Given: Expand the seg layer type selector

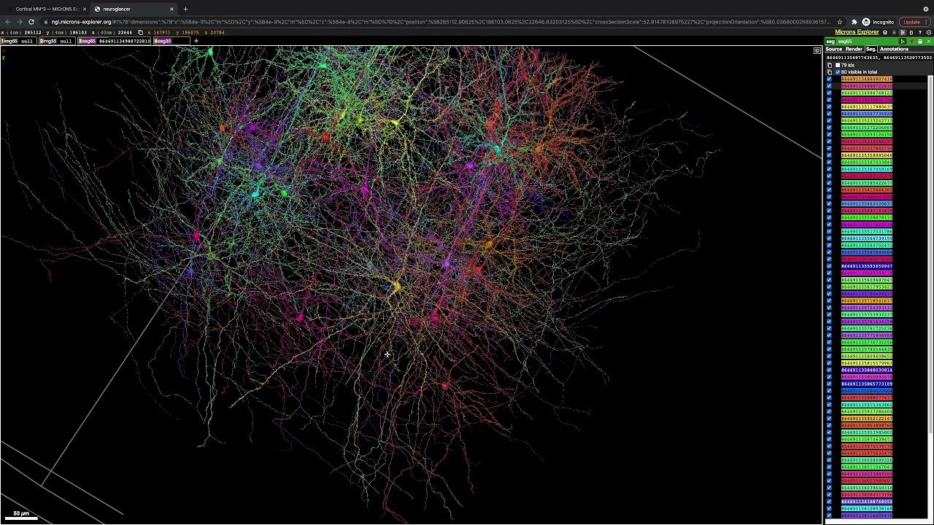Looking at the screenshot, I should coord(830,42).
